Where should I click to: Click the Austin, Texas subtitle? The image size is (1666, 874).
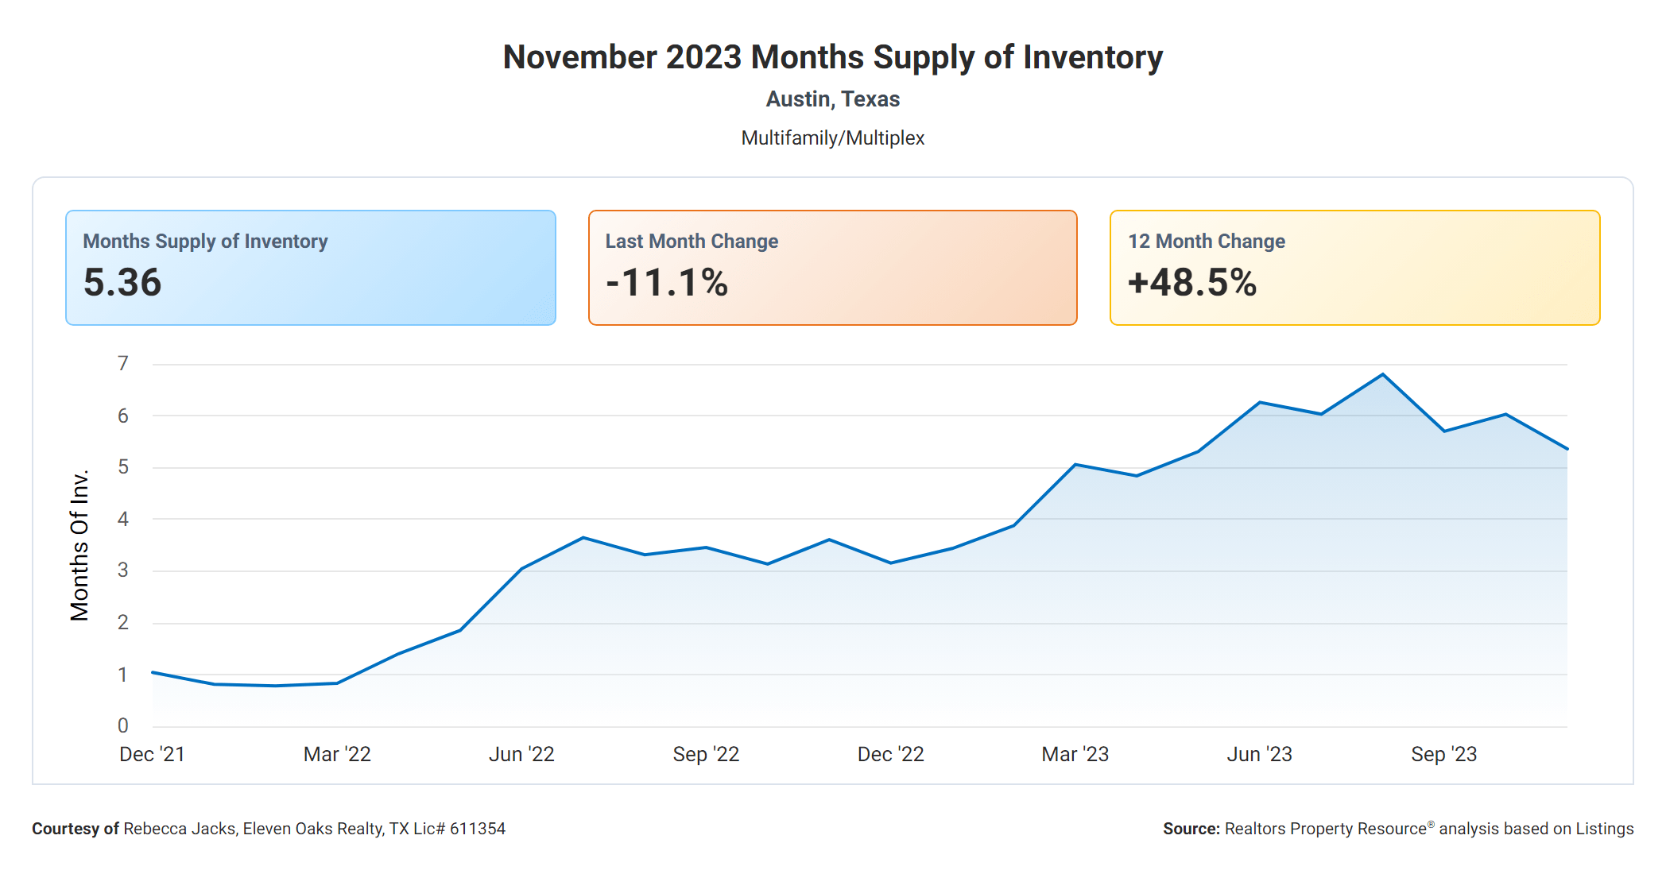pos(832,99)
